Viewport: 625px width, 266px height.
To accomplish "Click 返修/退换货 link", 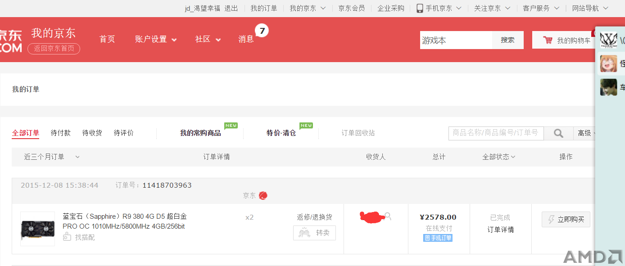I will pos(314,217).
